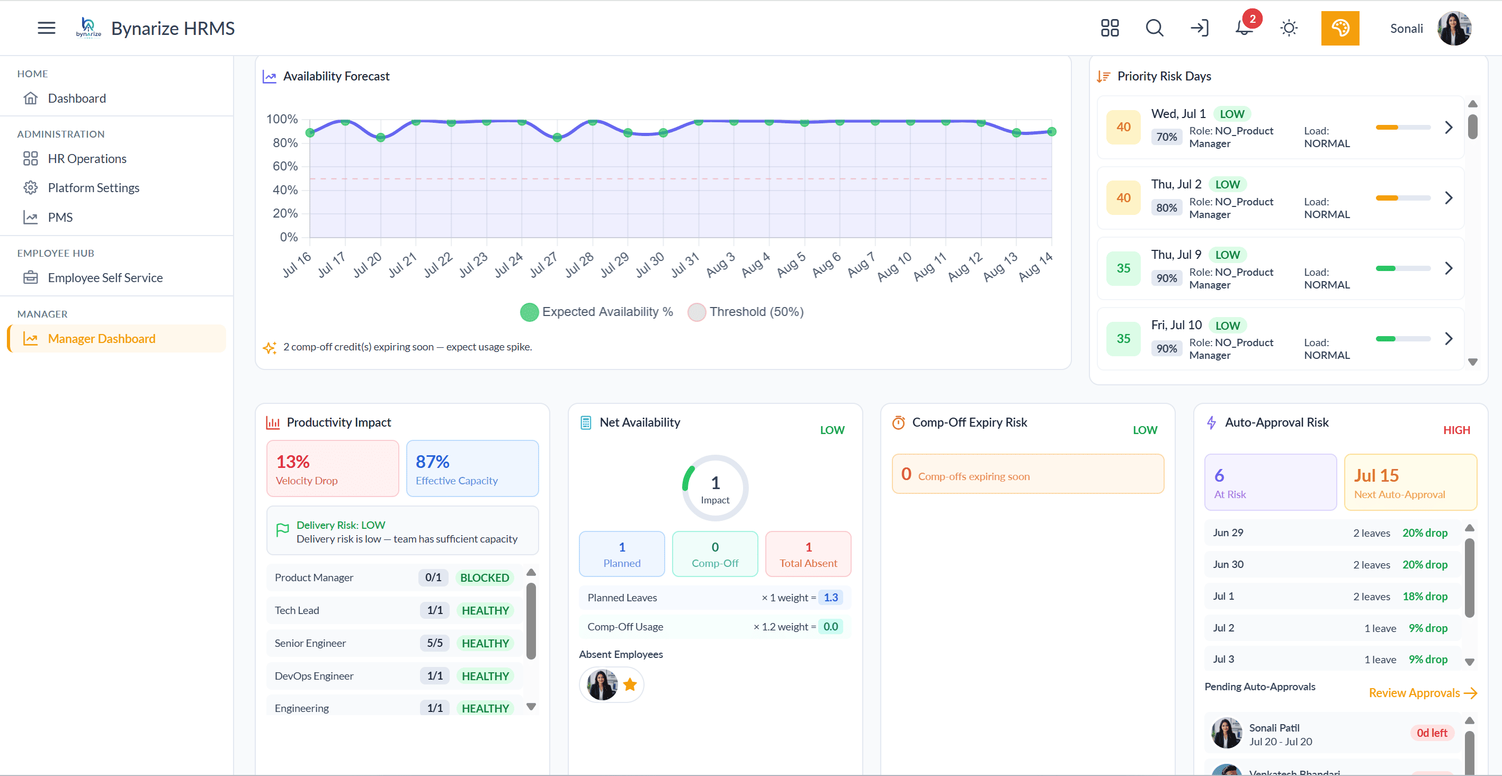Select the DevOps Engineer row
This screenshot has width=1502, height=776.
[x=395, y=676]
